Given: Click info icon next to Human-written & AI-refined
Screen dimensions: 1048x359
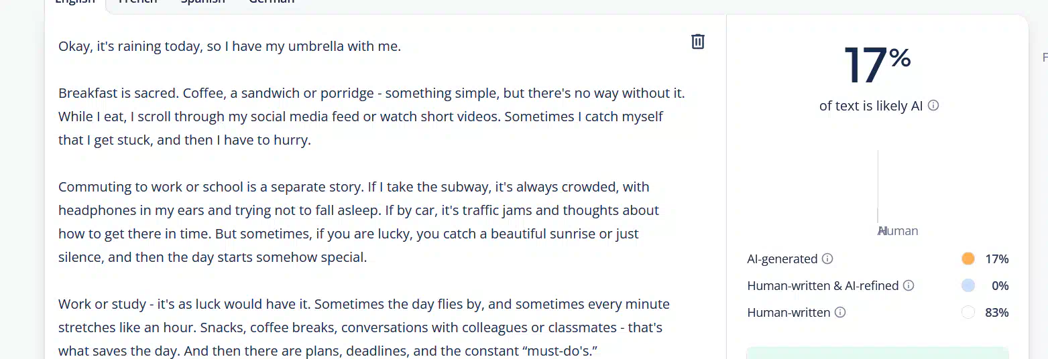Looking at the screenshot, I should [x=909, y=286].
